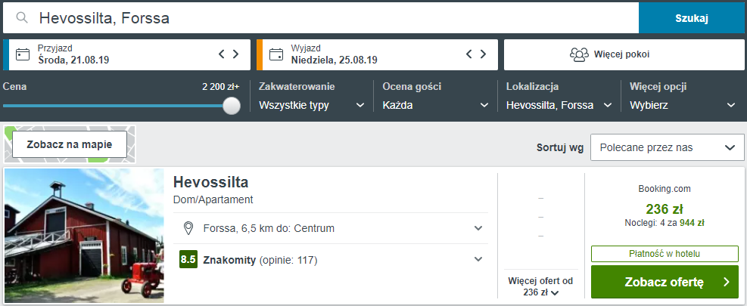Image resolution: width=747 pixels, height=306 pixels.
Task: Open the Zakwaterowanie type dropdown
Action: pyautogui.click(x=312, y=105)
